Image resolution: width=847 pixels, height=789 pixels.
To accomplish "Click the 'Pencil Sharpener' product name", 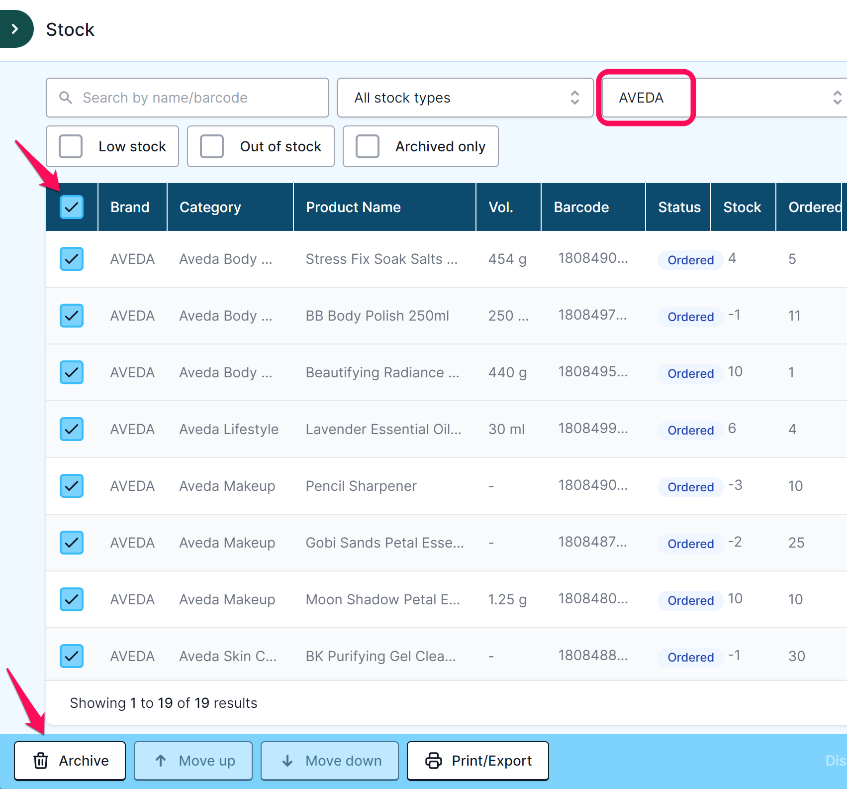I will (361, 486).
